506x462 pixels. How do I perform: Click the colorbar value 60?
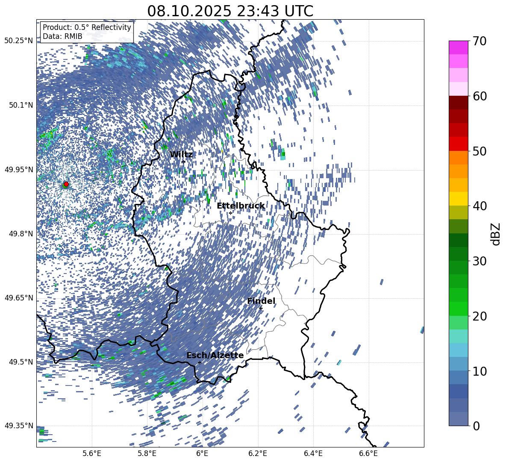tap(480, 96)
